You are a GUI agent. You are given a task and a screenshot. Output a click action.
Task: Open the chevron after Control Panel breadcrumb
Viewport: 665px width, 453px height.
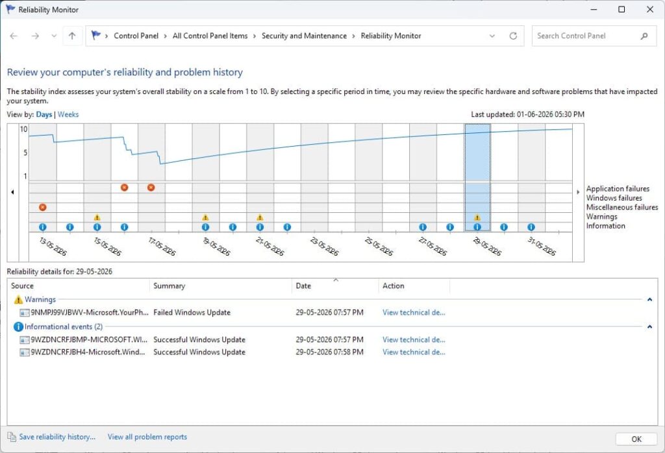[166, 36]
